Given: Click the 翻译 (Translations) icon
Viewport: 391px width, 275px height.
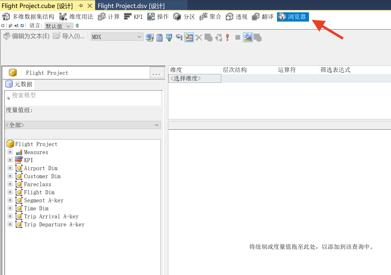Looking at the screenshot, I should [x=255, y=17].
